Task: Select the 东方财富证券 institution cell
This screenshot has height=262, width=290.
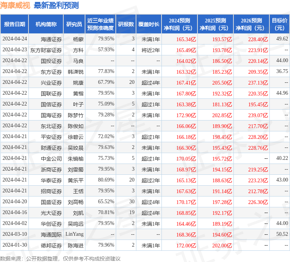Action: [46, 50]
